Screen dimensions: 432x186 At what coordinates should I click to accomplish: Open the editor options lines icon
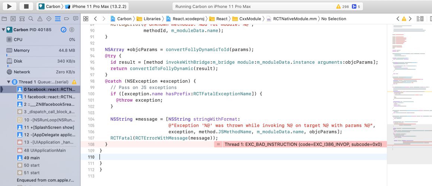tap(420, 19)
